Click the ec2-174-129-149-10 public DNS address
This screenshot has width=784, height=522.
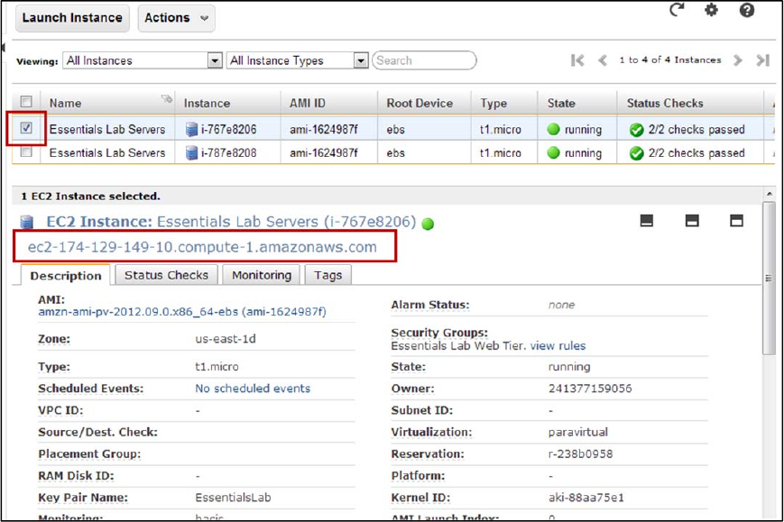pos(202,247)
